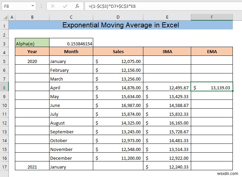Select 3MA value 12,495.67

(x=167, y=86)
